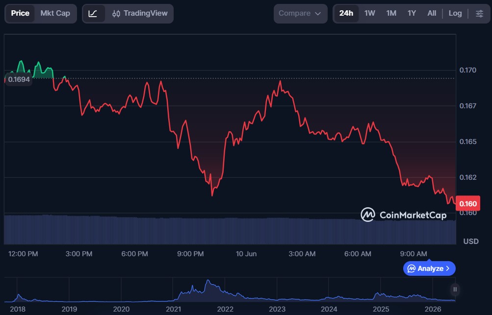The image size is (492, 315).
Task: Click 2024 on the history timeline
Action: pyautogui.click(x=329, y=309)
